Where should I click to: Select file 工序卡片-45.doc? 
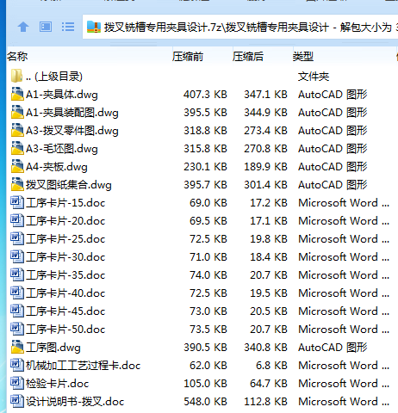tap(65, 311)
